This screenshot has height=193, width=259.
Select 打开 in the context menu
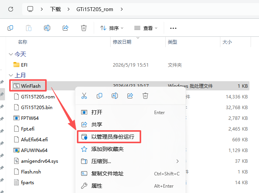(130, 113)
